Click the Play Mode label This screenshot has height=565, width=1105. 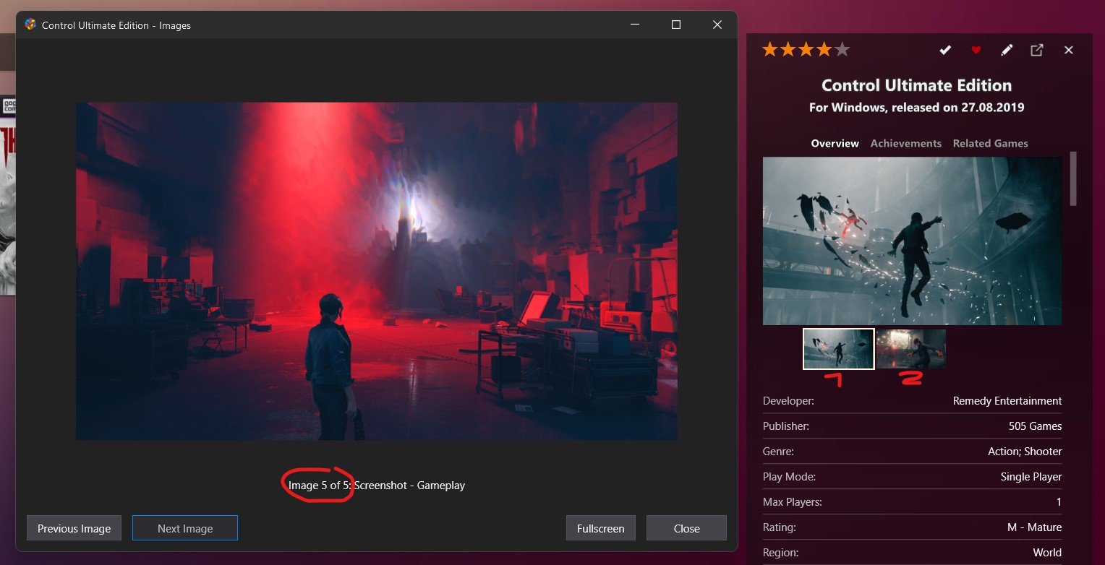[x=789, y=477]
